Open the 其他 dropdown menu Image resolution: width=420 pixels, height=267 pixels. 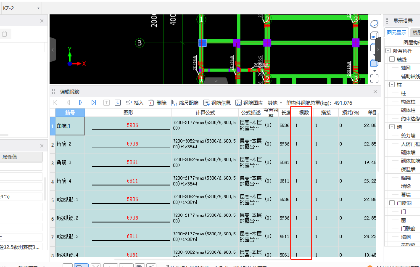point(275,103)
